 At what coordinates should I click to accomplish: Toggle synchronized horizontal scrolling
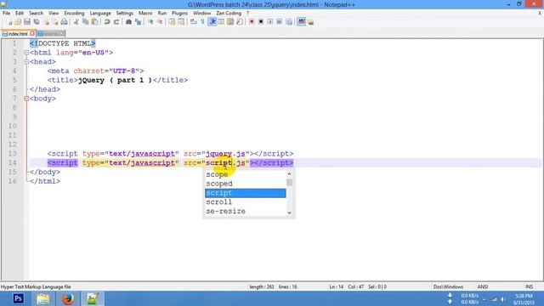click(x=181, y=22)
